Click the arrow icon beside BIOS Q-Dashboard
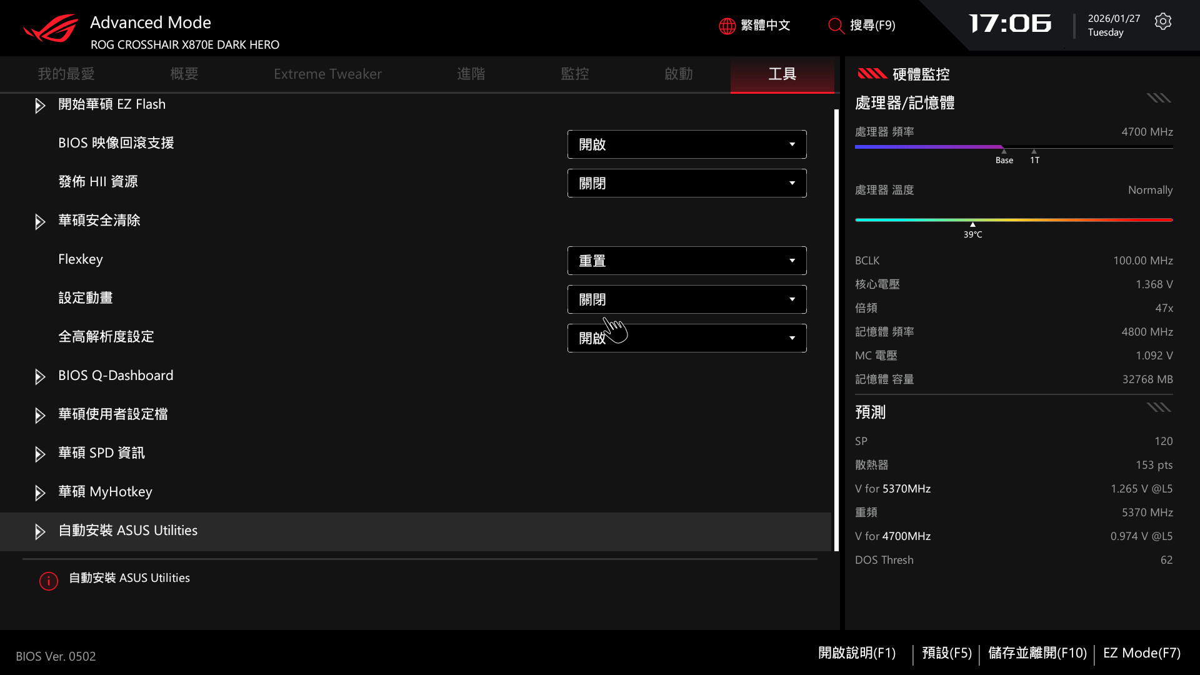This screenshot has height=675, width=1200. tap(40, 377)
